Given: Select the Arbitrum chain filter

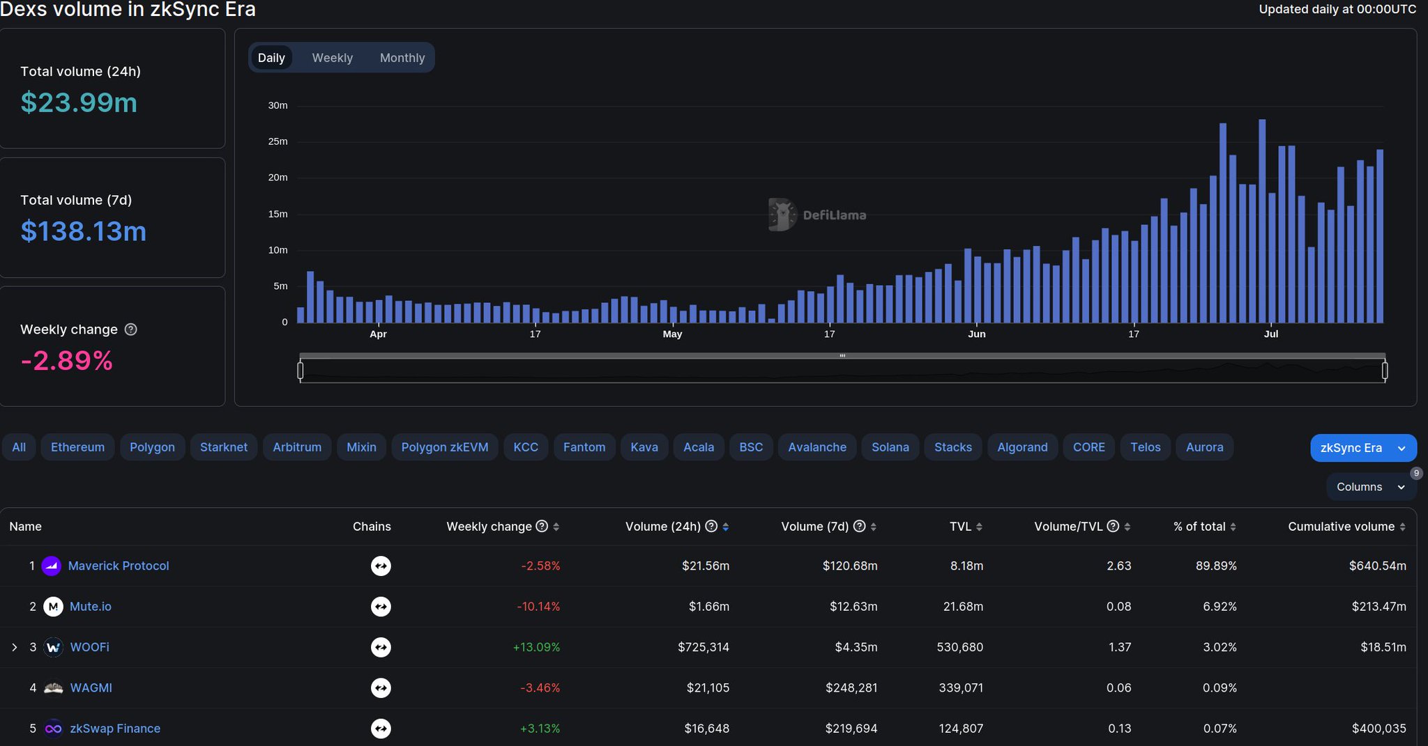Looking at the screenshot, I should click(297, 446).
